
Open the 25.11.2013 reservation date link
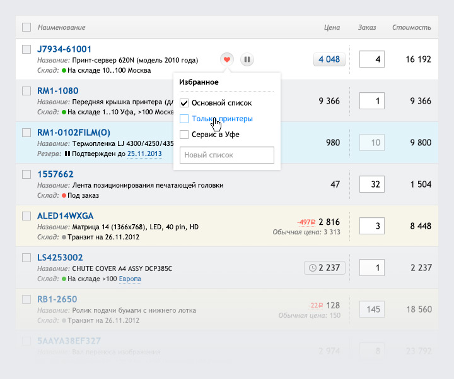click(x=144, y=153)
